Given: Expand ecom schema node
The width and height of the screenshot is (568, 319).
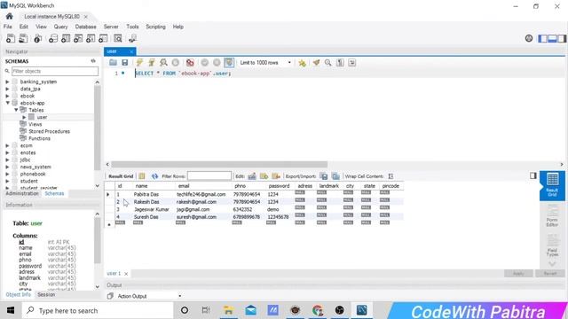Looking at the screenshot, I should [x=7, y=145].
